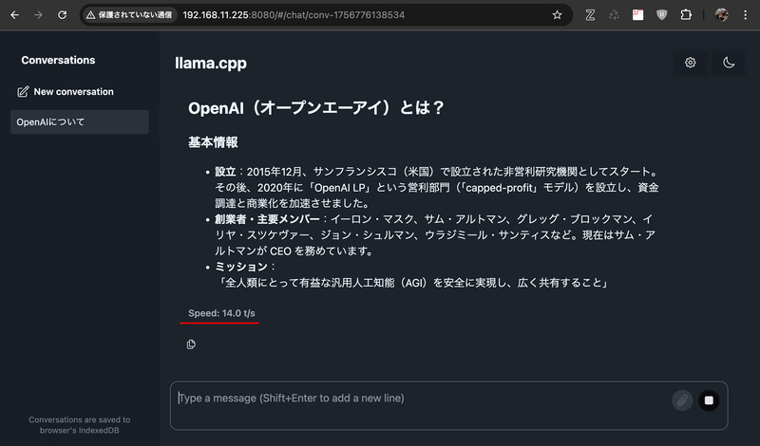Attach a file with the paperclip icon

682,400
